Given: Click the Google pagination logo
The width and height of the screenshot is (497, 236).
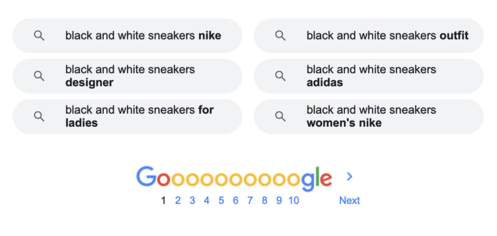Looking at the screenshot, I should [234, 178].
